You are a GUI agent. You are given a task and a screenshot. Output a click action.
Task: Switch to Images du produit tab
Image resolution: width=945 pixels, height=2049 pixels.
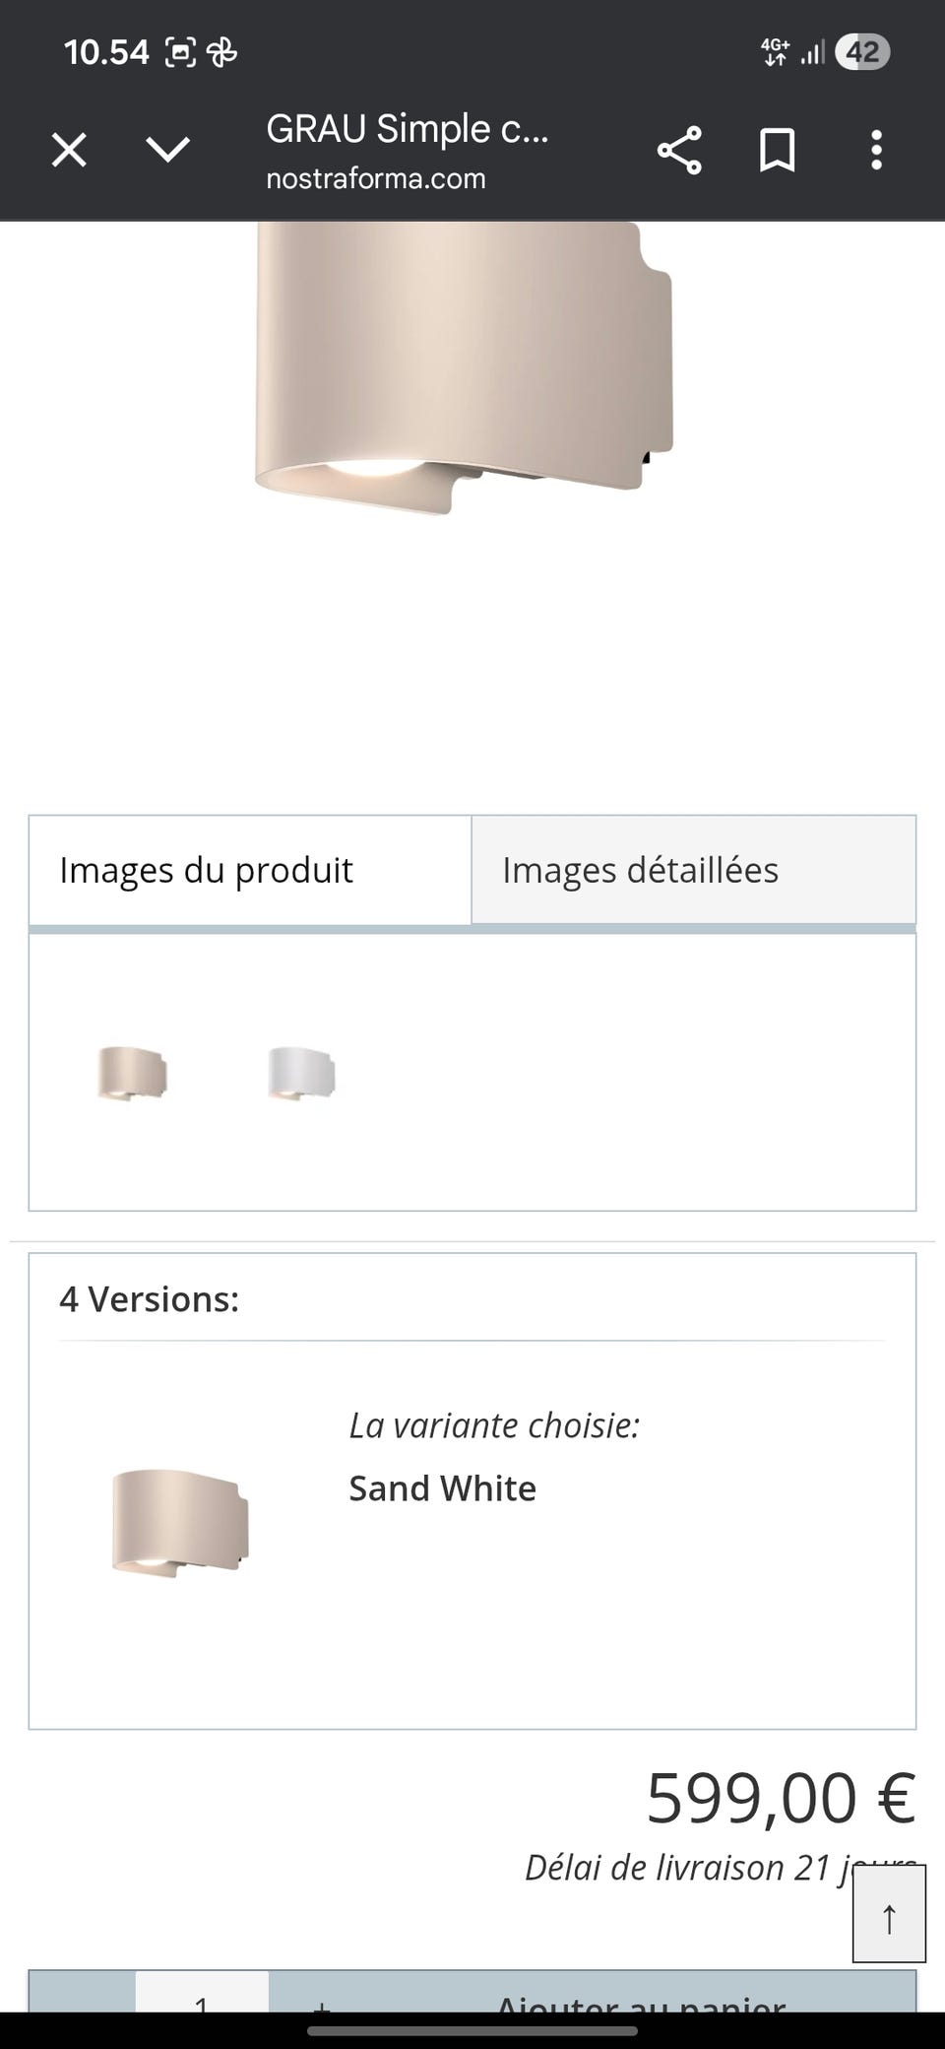250,871
